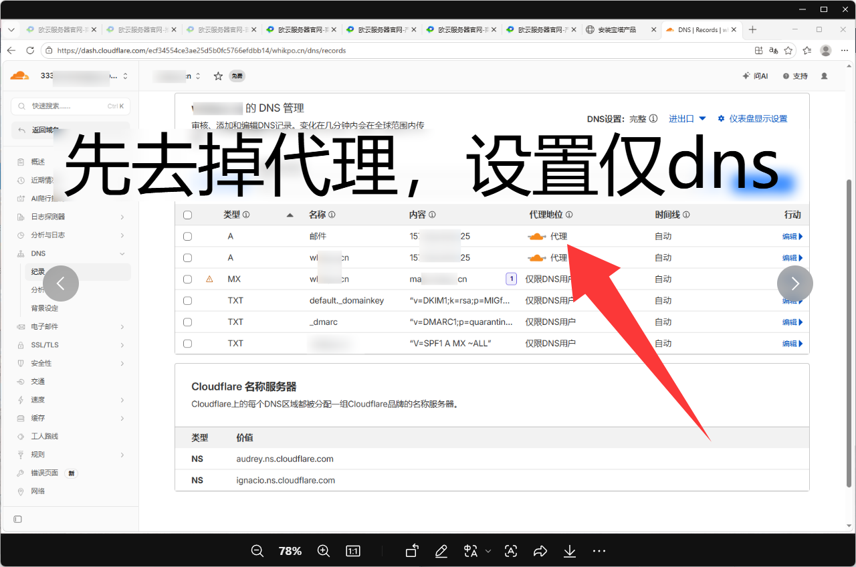Toggle the select-all checkbox in table header

187,215
